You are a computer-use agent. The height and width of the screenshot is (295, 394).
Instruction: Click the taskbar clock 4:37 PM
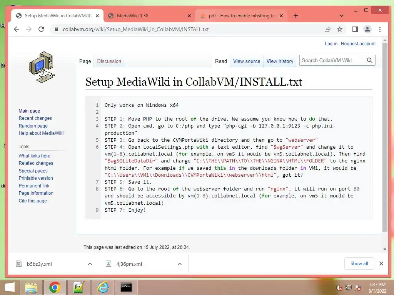pos(377,285)
